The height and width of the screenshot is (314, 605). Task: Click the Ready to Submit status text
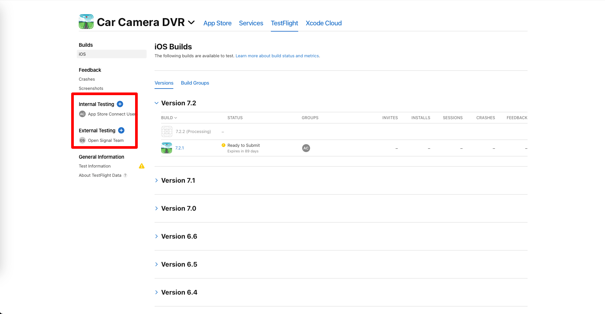(244, 145)
